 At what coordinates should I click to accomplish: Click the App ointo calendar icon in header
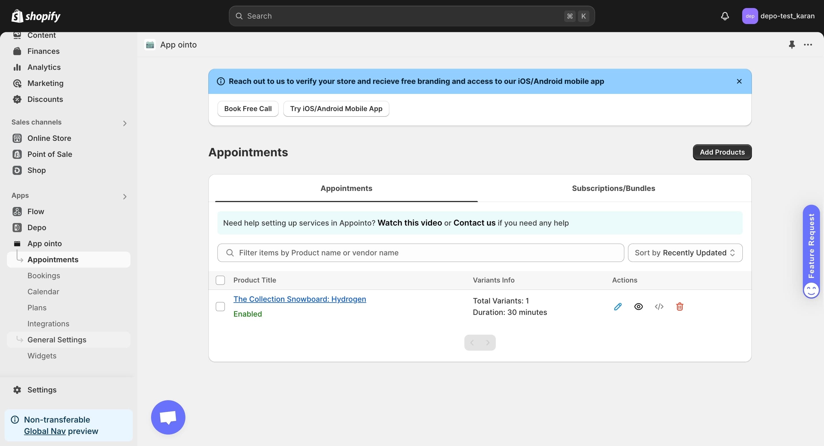[x=150, y=45]
